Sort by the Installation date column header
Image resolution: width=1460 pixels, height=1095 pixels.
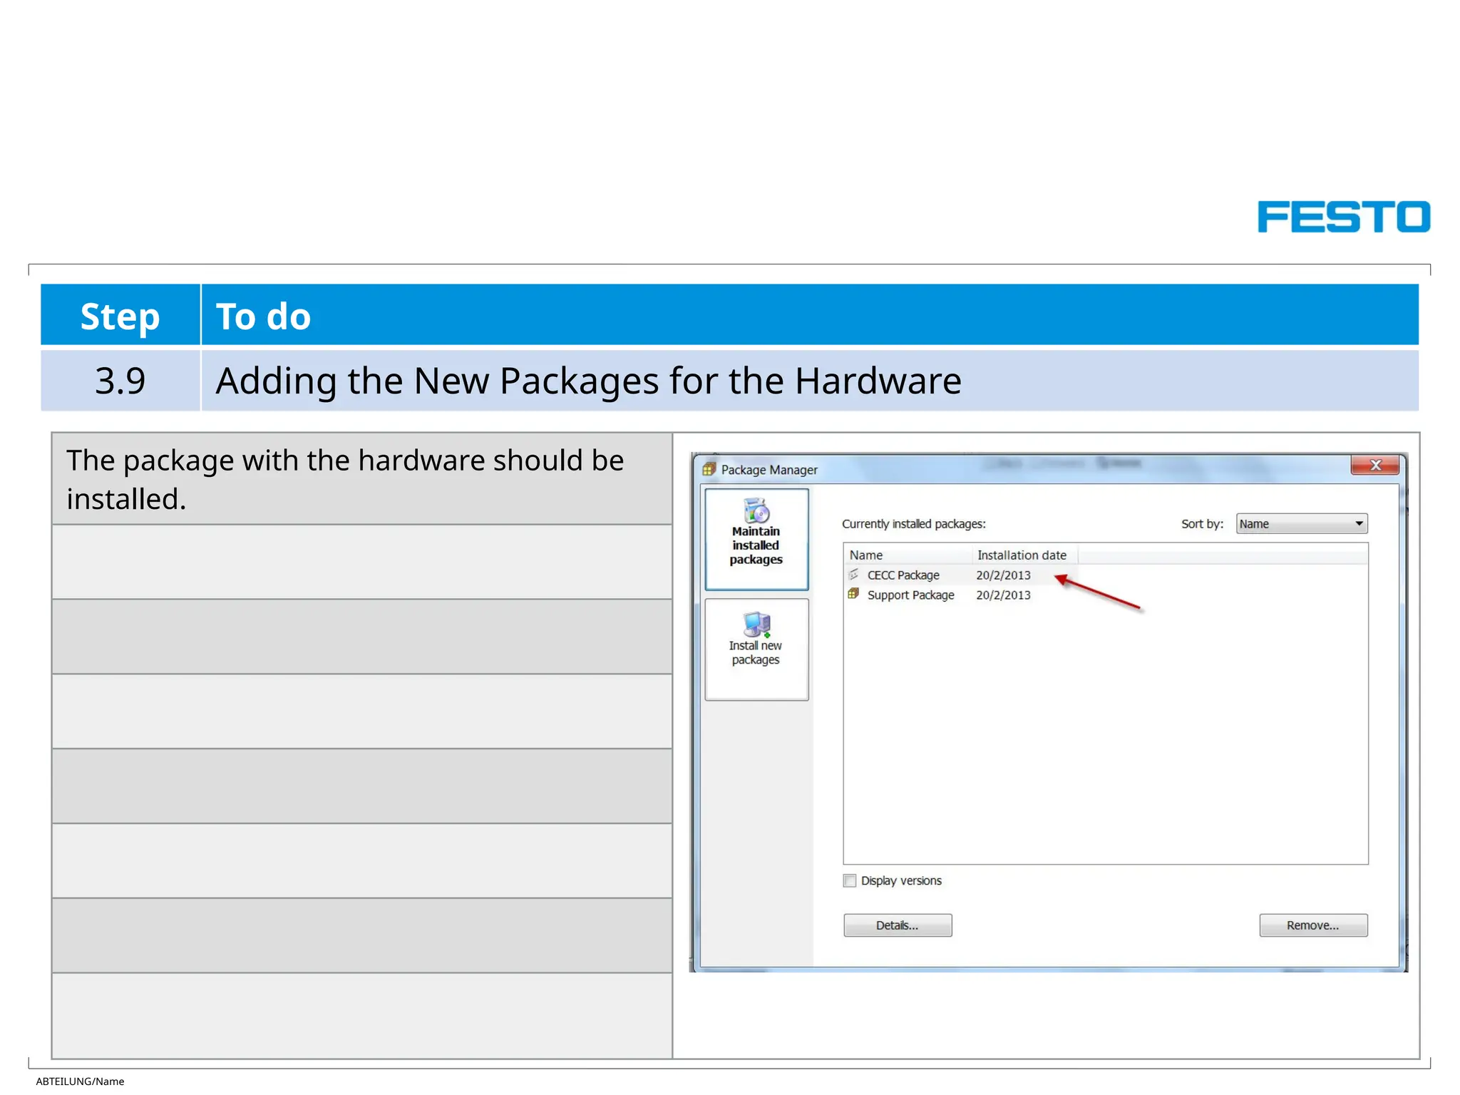click(x=1024, y=555)
